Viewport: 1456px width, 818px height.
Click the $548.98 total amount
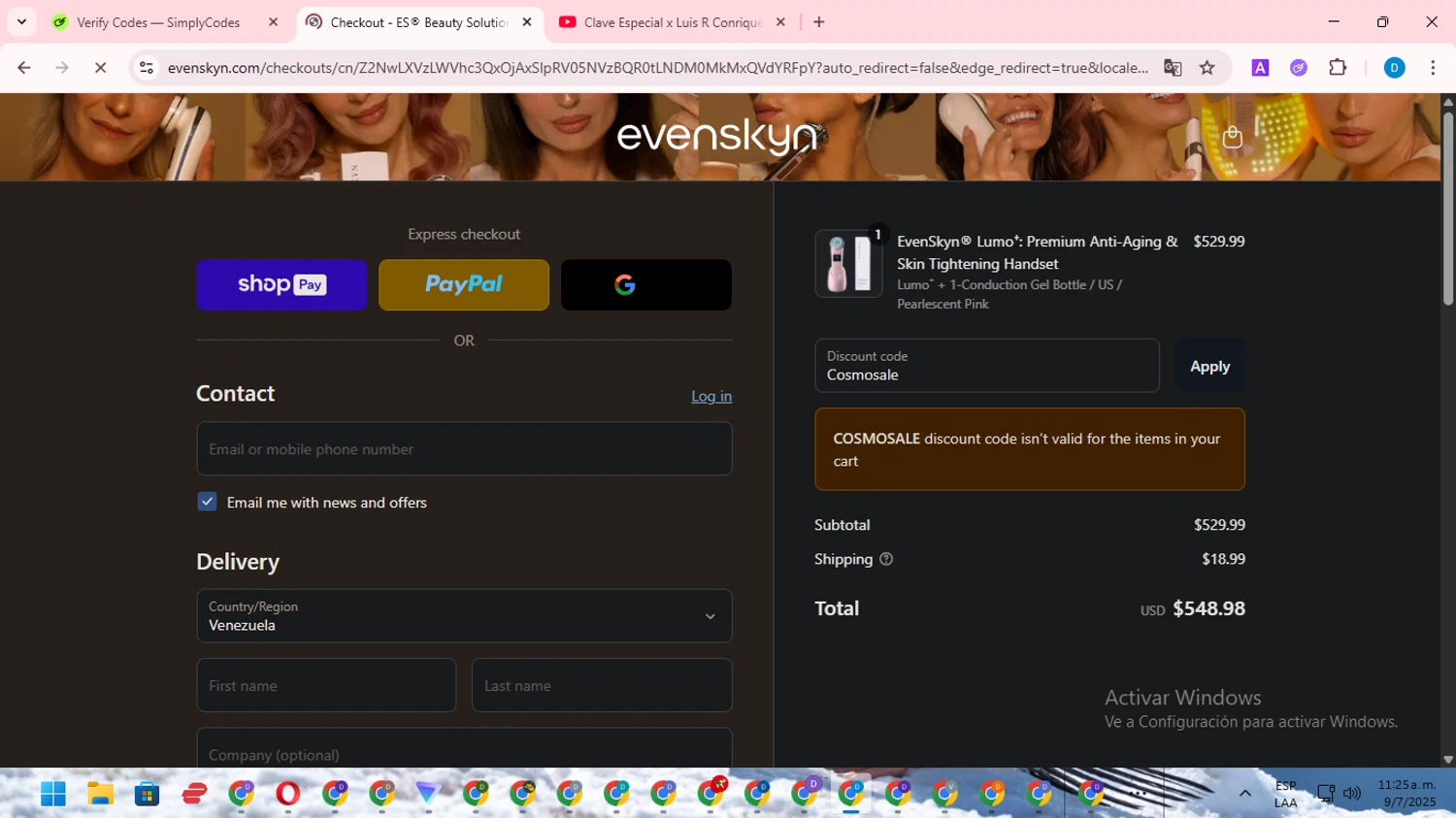pyautogui.click(x=1208, y=608)
